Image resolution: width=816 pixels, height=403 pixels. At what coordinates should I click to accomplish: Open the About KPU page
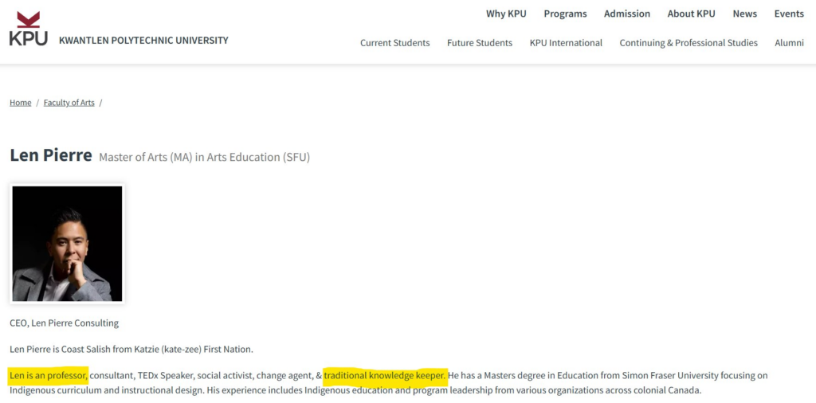click(691, 14)
